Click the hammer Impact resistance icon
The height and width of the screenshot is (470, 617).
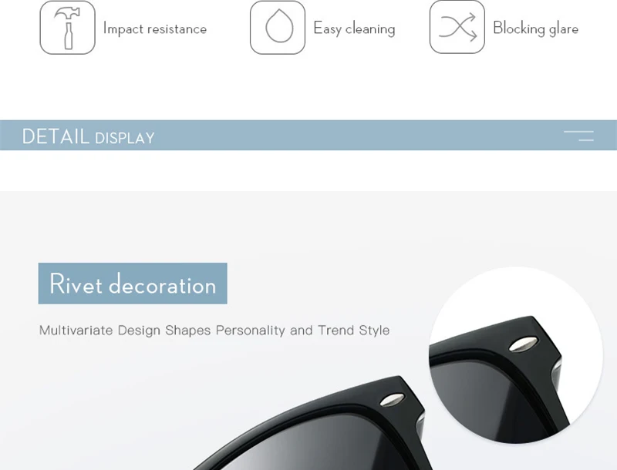pyautogui.click(x=67, y=27)
